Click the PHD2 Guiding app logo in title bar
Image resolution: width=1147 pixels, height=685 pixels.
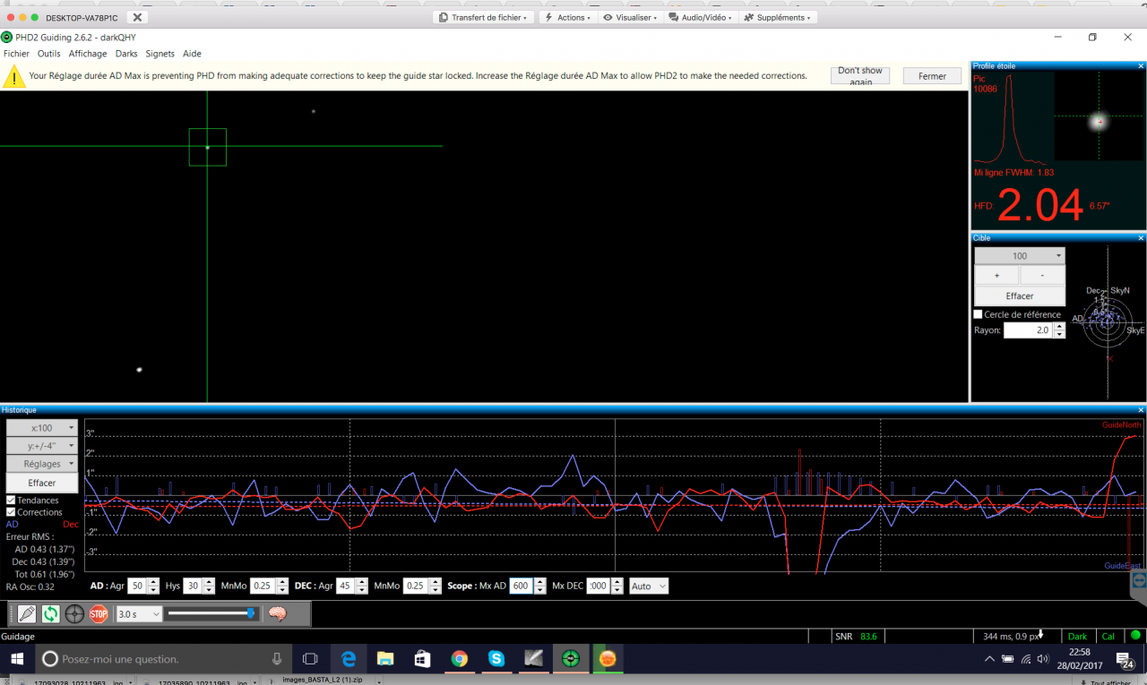tap(7, 38)
